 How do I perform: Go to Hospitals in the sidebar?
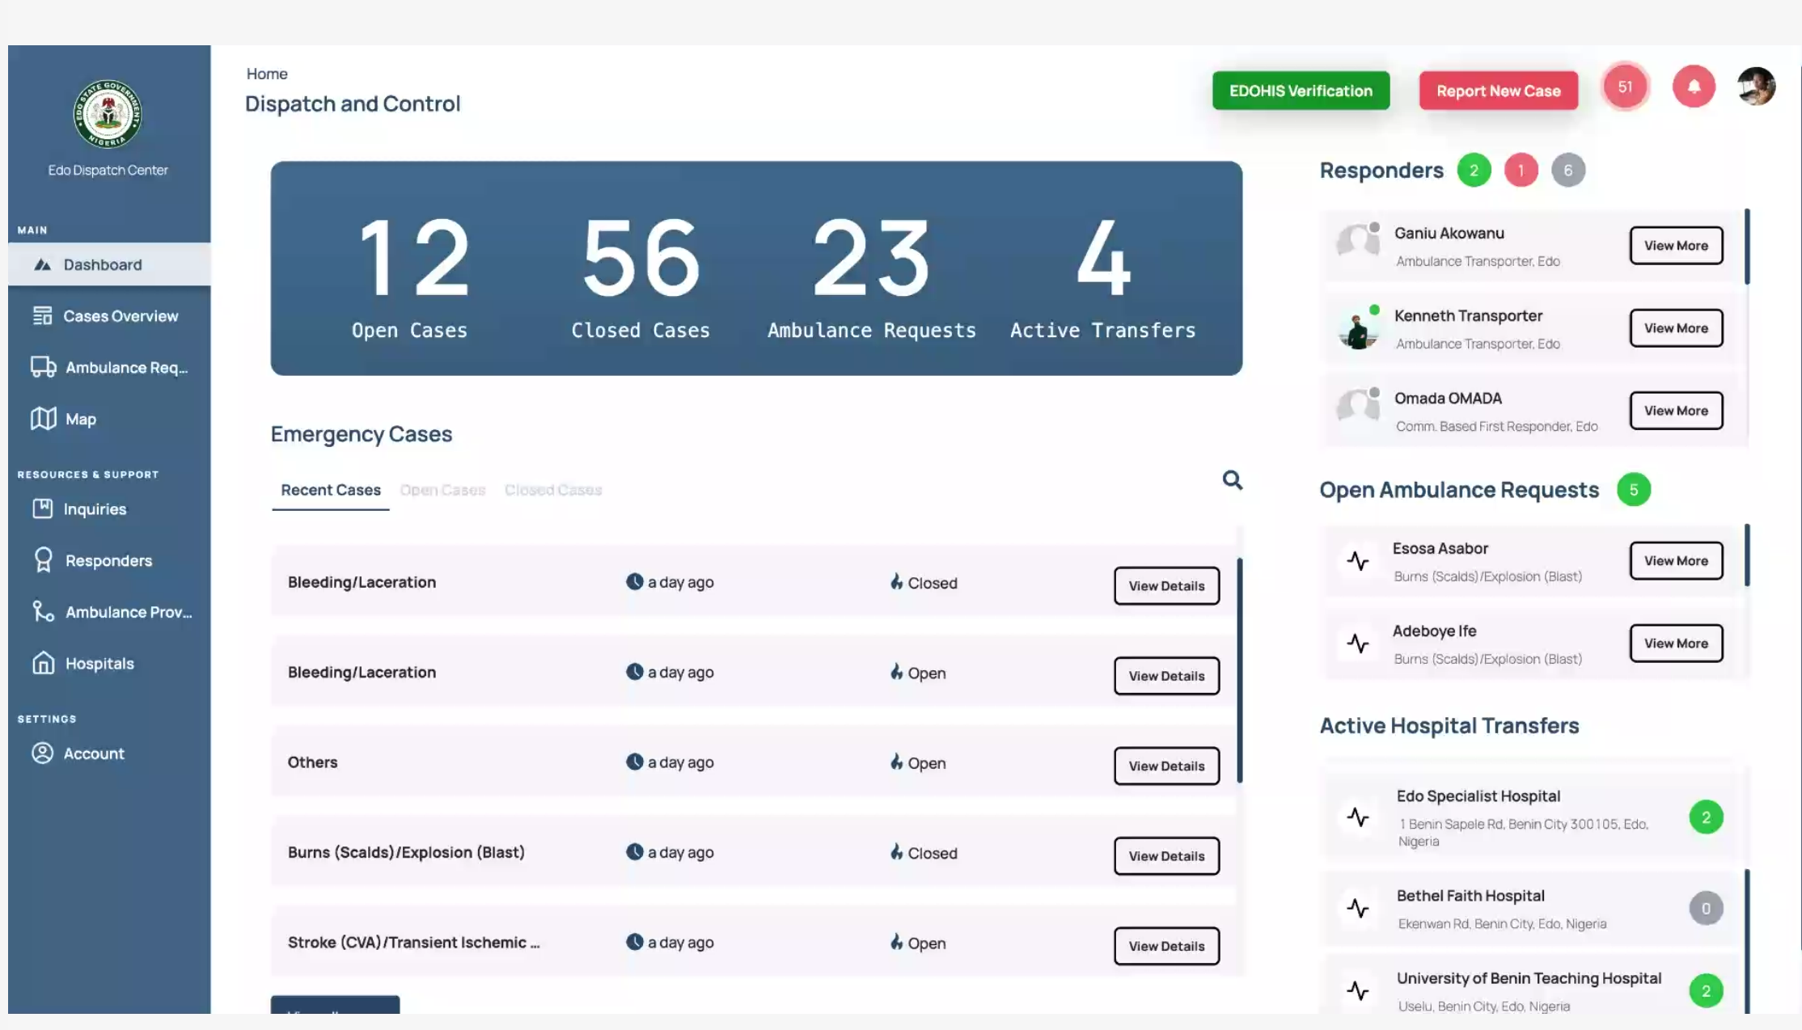[99, 664]
